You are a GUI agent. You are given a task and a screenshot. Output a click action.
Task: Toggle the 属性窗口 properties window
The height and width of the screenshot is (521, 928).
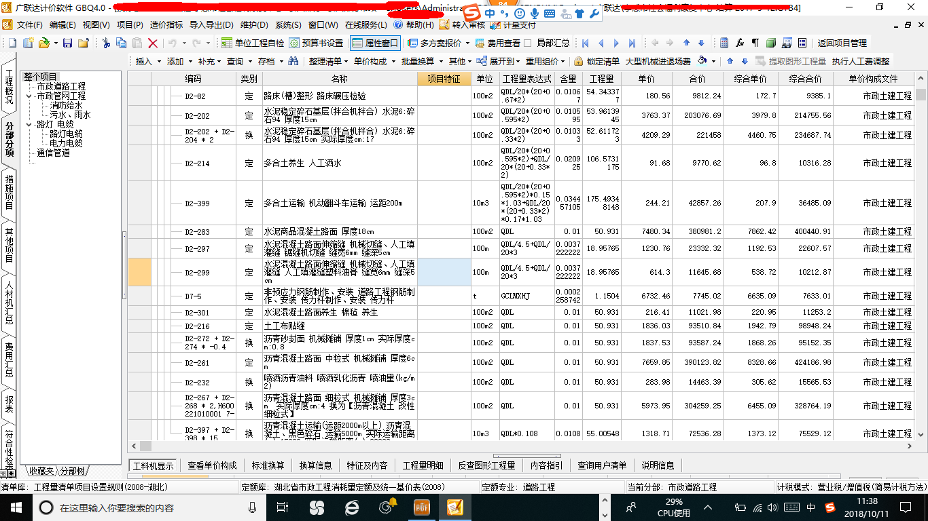click(x=375, y=43)
